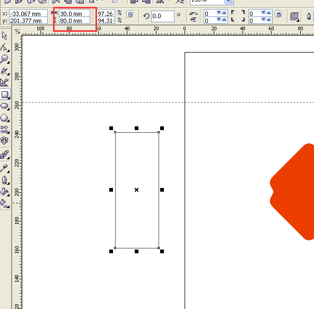Open the wrap paragraph text options
314x309 pixels.
294,17
